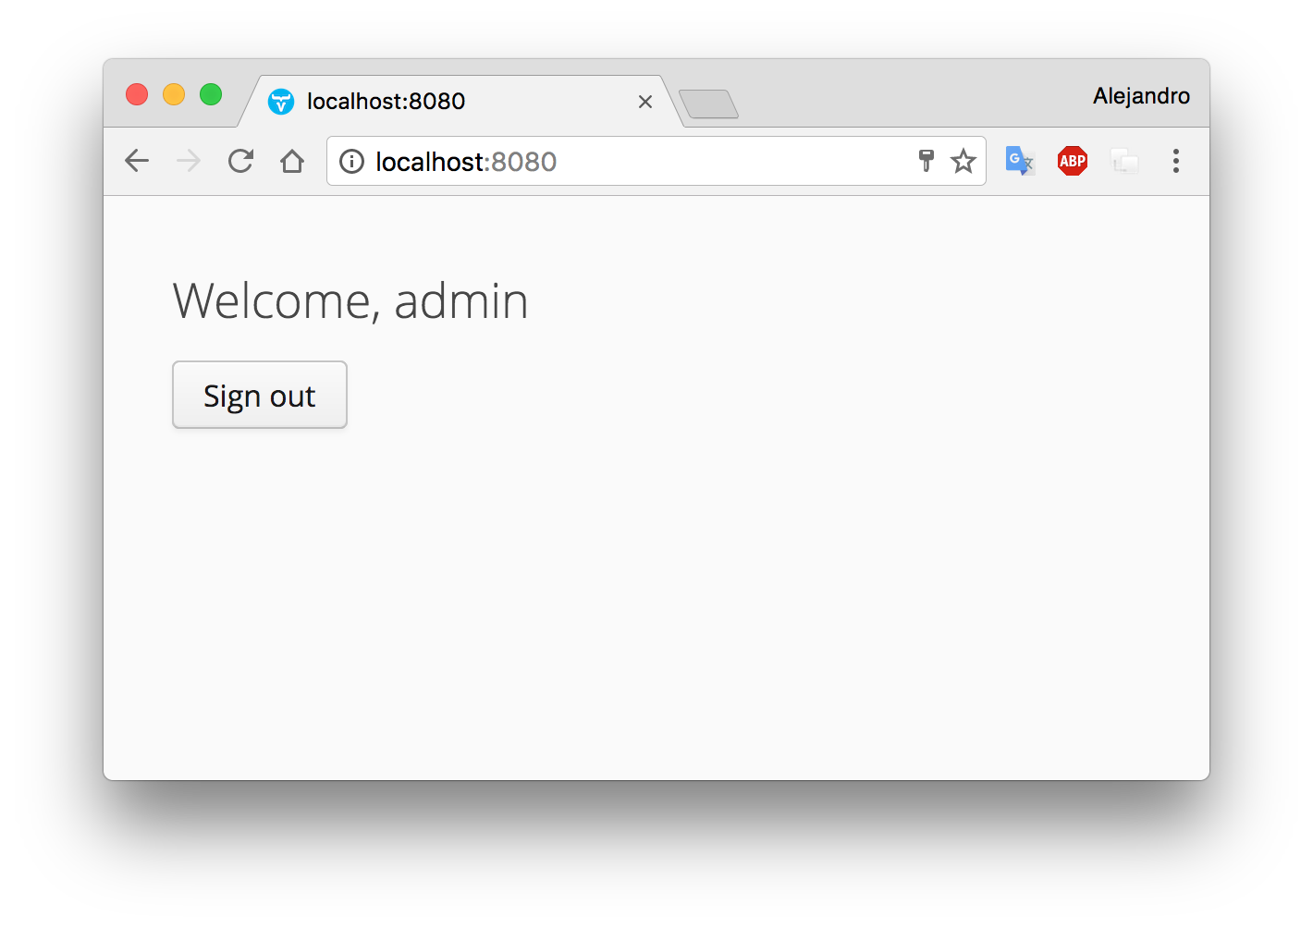Minimize the window with yellow button
Image resolution: width=1313 pixels, height=928 pixels.
(174, 94)
